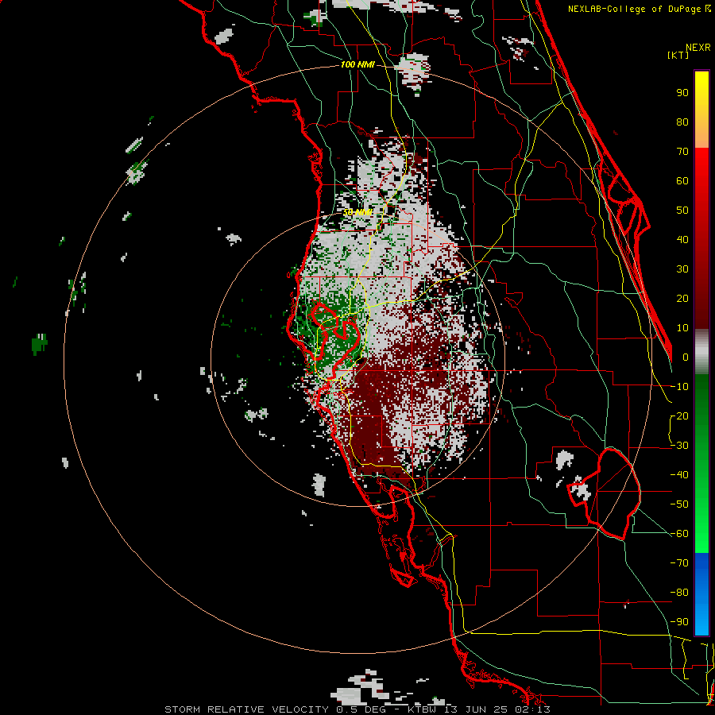Image resolution: width=715 pixels, height=715 pixels.
Task: Click the positive 80 scale value
Action: [x=682, y=122]
